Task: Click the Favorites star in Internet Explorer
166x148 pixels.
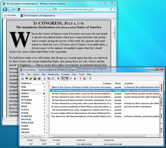Action: 5,15
